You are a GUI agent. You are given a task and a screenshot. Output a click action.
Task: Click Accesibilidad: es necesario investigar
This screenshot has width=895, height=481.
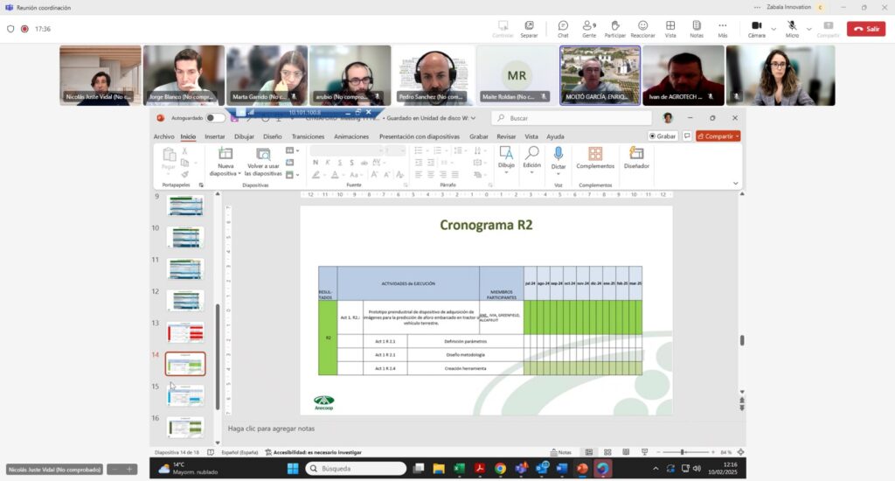[313, 452]
